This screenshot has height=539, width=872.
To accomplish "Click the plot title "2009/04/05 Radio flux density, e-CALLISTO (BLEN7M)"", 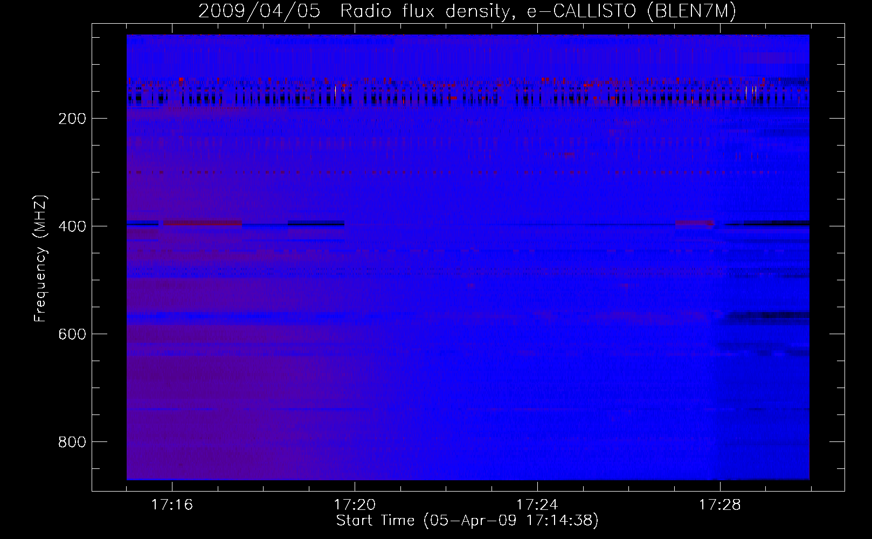I will [x=467, y=11].
